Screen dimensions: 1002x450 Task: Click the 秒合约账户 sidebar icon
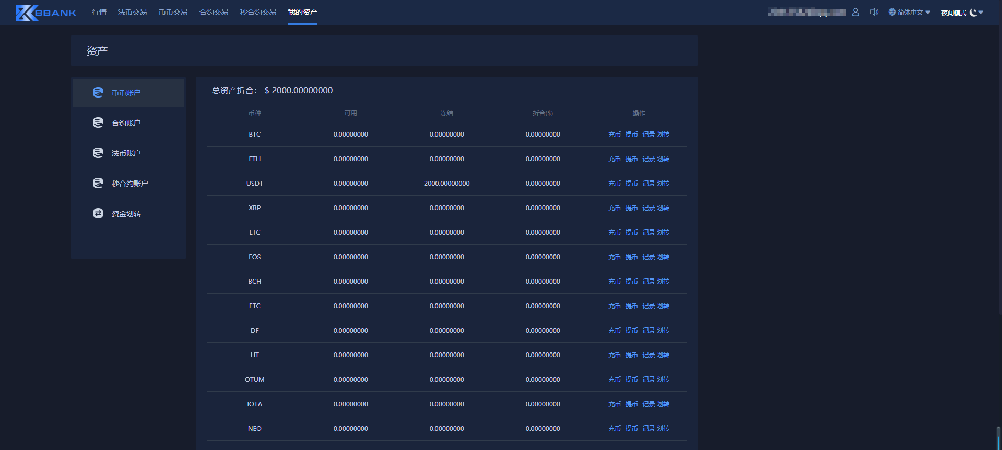(98, 183)
